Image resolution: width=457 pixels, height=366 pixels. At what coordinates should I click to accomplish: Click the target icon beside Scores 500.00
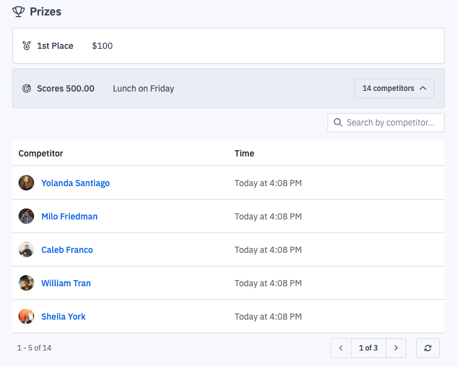pos(27,88)
